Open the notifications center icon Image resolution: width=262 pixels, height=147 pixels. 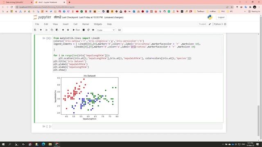point(257,144)
